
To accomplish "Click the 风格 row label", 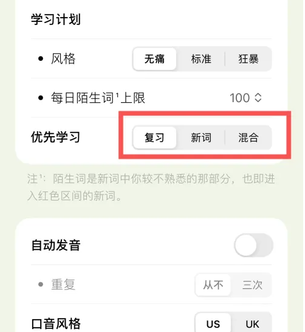I will pos(63,58).
